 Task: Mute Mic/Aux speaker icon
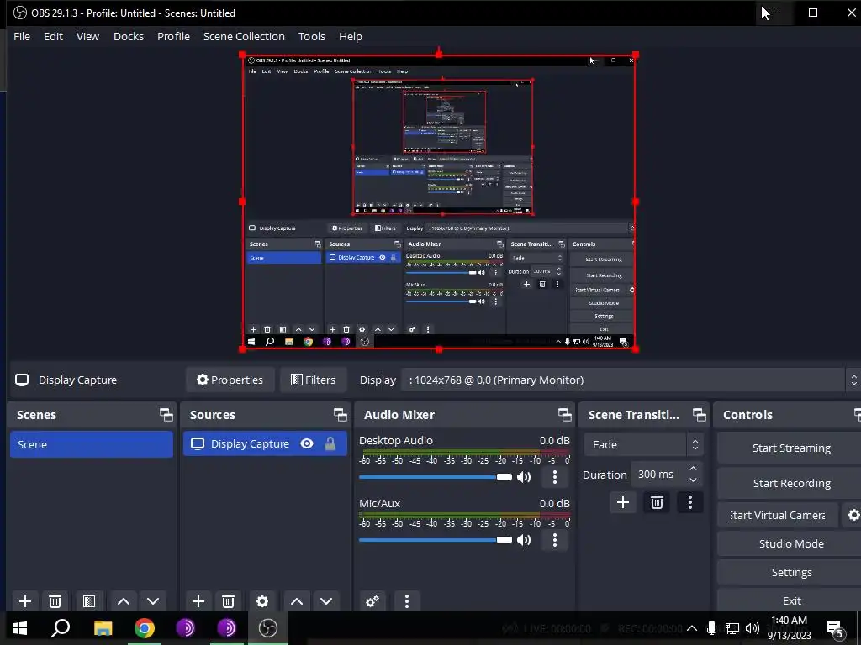point(524,540)
